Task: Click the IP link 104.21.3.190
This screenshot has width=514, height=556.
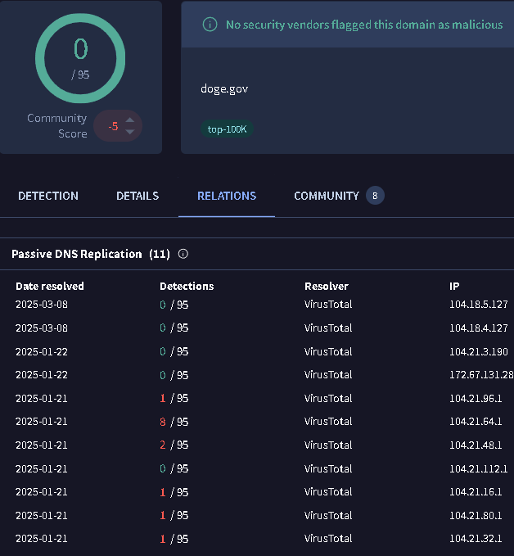Action: [479, 351]
